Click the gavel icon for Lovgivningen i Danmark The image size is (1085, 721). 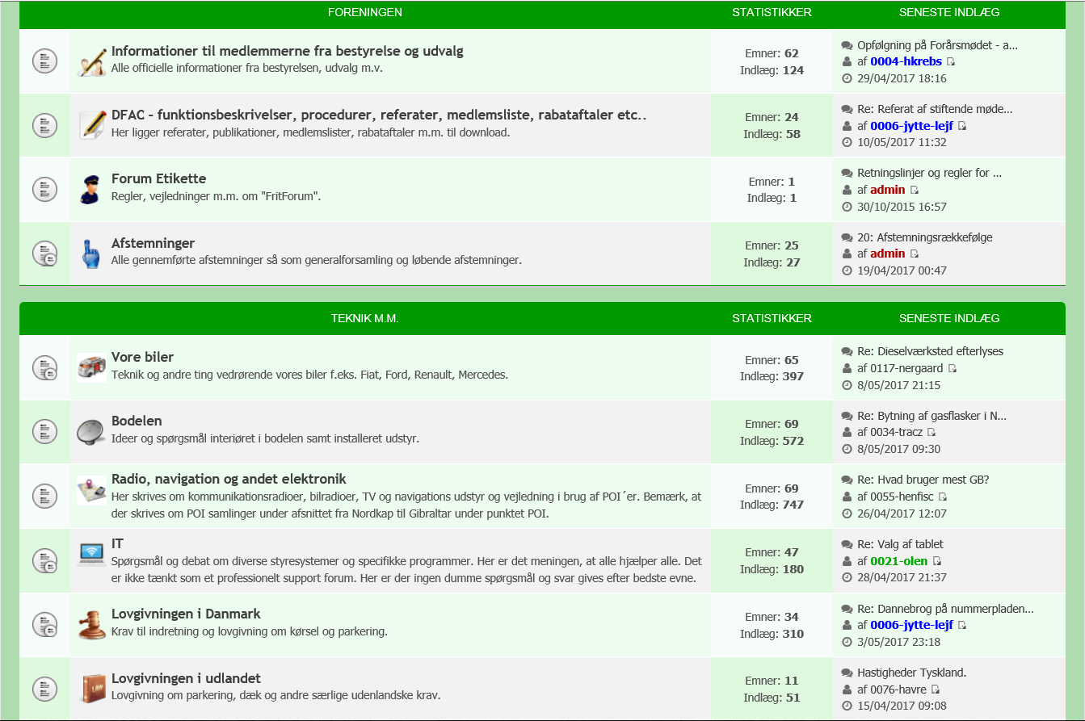pos(92,624)
